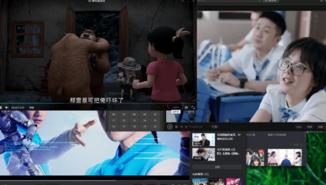Viewport: 326px width, 185px height.
Task: Enter fullscreen in the cartoon player
Action: (193, 107)
